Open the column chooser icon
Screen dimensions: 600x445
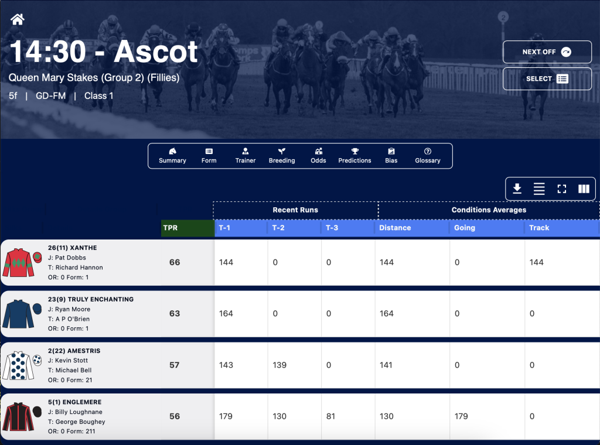tap(584, 189)
